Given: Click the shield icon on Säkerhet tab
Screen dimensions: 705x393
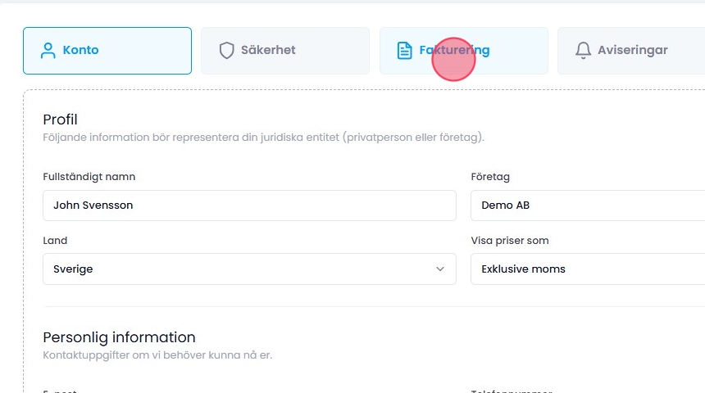Looking at the screenshot, I should pos(226,51).
